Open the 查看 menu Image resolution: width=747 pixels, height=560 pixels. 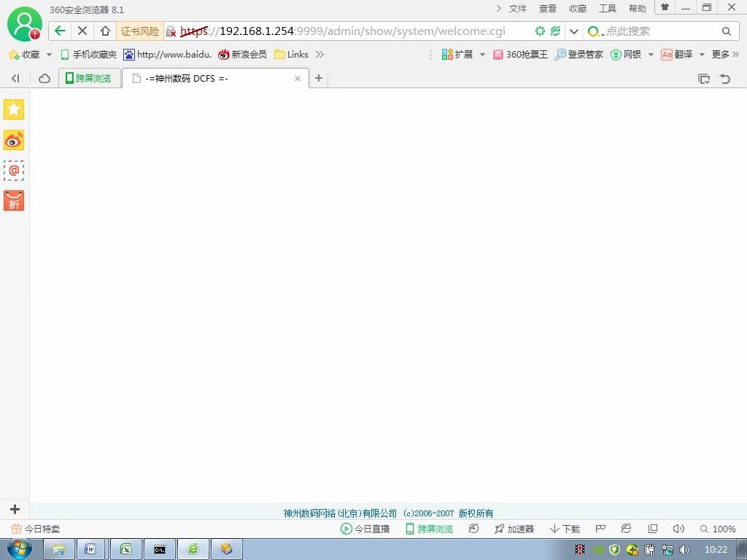(x=547, y=9)
